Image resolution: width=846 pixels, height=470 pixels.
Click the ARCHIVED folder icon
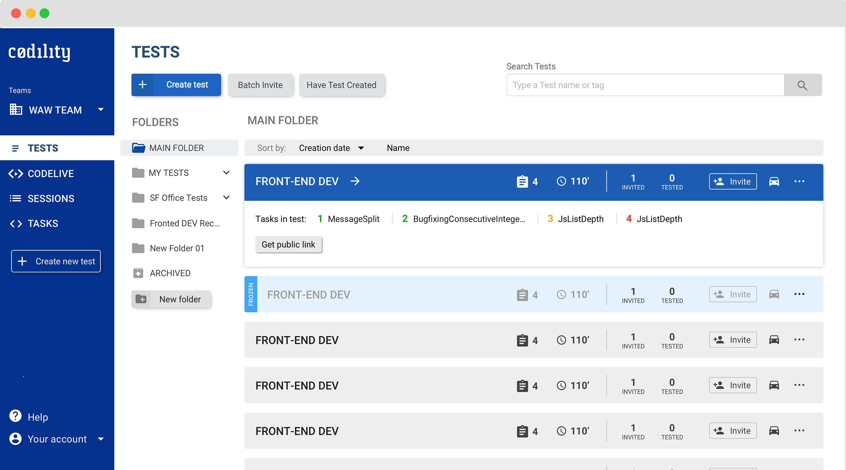[x=138, y=273]
